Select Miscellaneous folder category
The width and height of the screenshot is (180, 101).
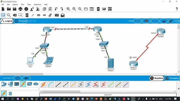29,84
